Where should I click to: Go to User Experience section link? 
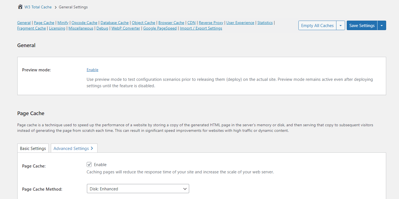point(240,23)
